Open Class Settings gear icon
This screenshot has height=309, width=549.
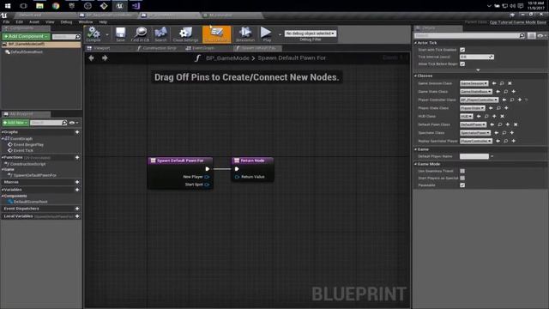pyautogui.click(x=185, y=34)
